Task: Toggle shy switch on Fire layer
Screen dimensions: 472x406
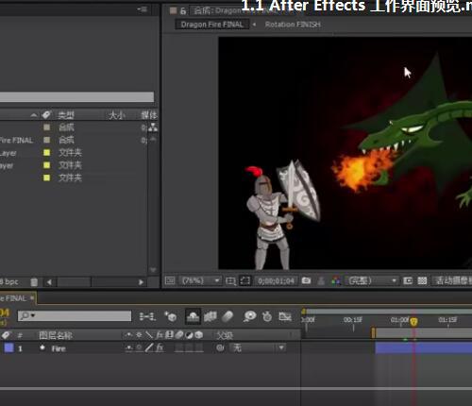Action: point(129,348)
